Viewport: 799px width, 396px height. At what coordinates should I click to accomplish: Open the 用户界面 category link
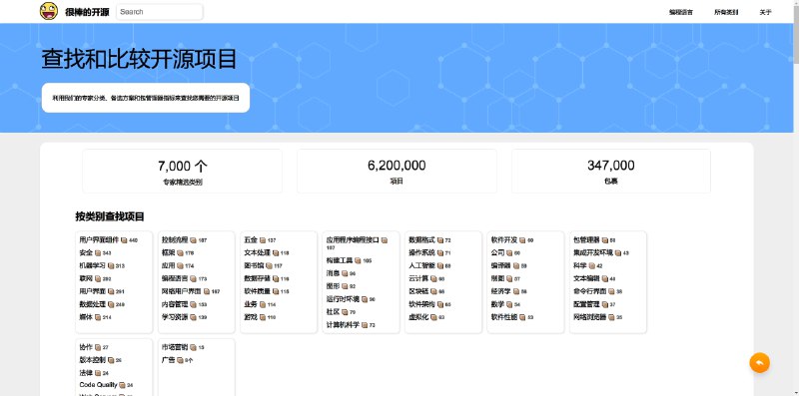(93, 291)
